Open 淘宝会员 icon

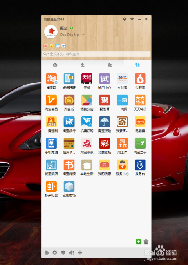[x=51, y=100]
